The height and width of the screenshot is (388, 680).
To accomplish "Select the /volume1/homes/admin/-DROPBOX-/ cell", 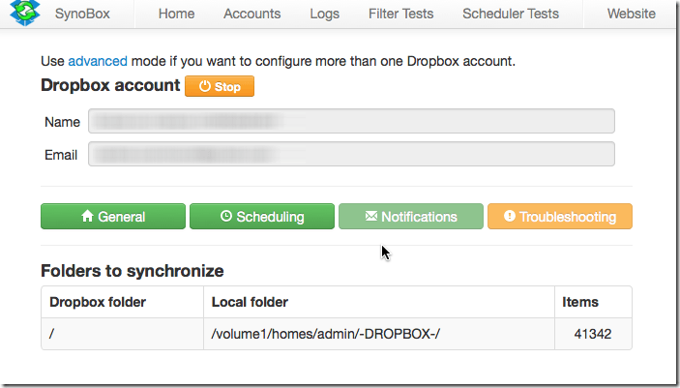I will 379,334.
